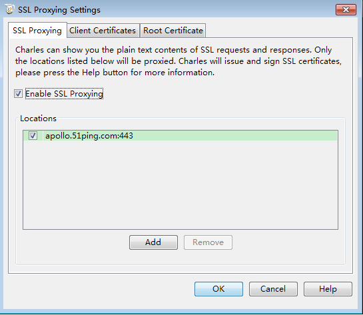Select the apollo.51ping.com:443 location entry
363x315 pixels.
pos(180,136)
